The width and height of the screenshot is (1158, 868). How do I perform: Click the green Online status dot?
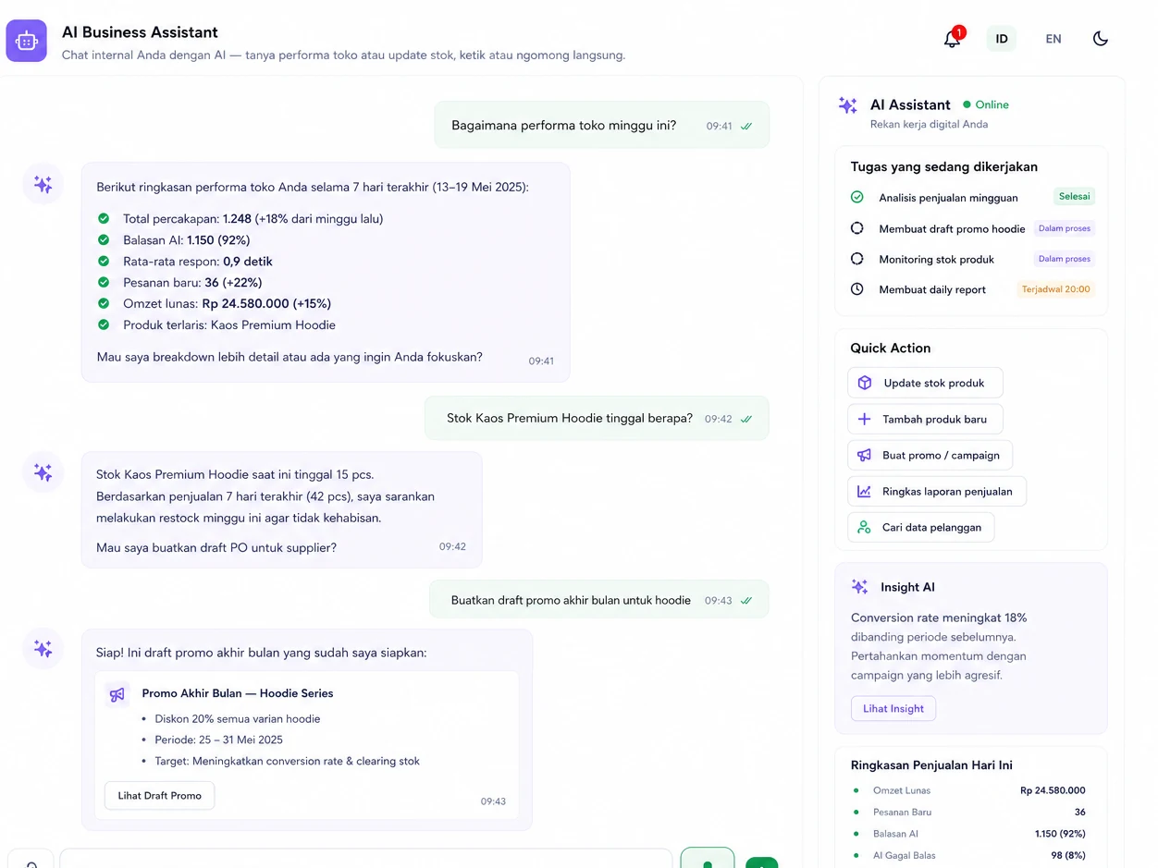click(967, 105)
